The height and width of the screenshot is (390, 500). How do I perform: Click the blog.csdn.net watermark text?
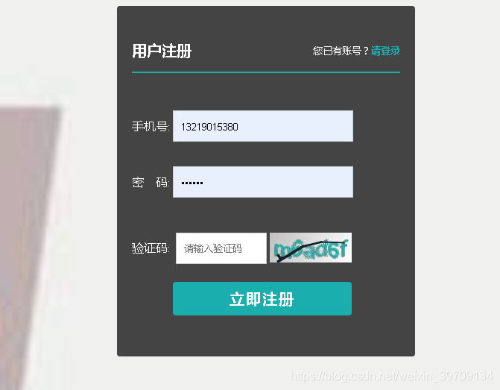click(x=392, y=377)
